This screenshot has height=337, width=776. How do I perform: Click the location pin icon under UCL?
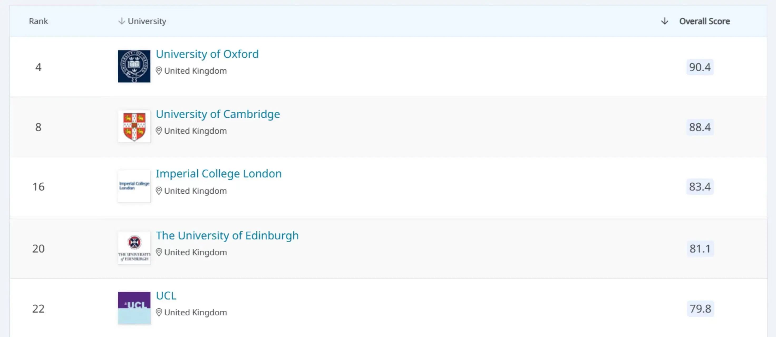[x=159, y=312]
